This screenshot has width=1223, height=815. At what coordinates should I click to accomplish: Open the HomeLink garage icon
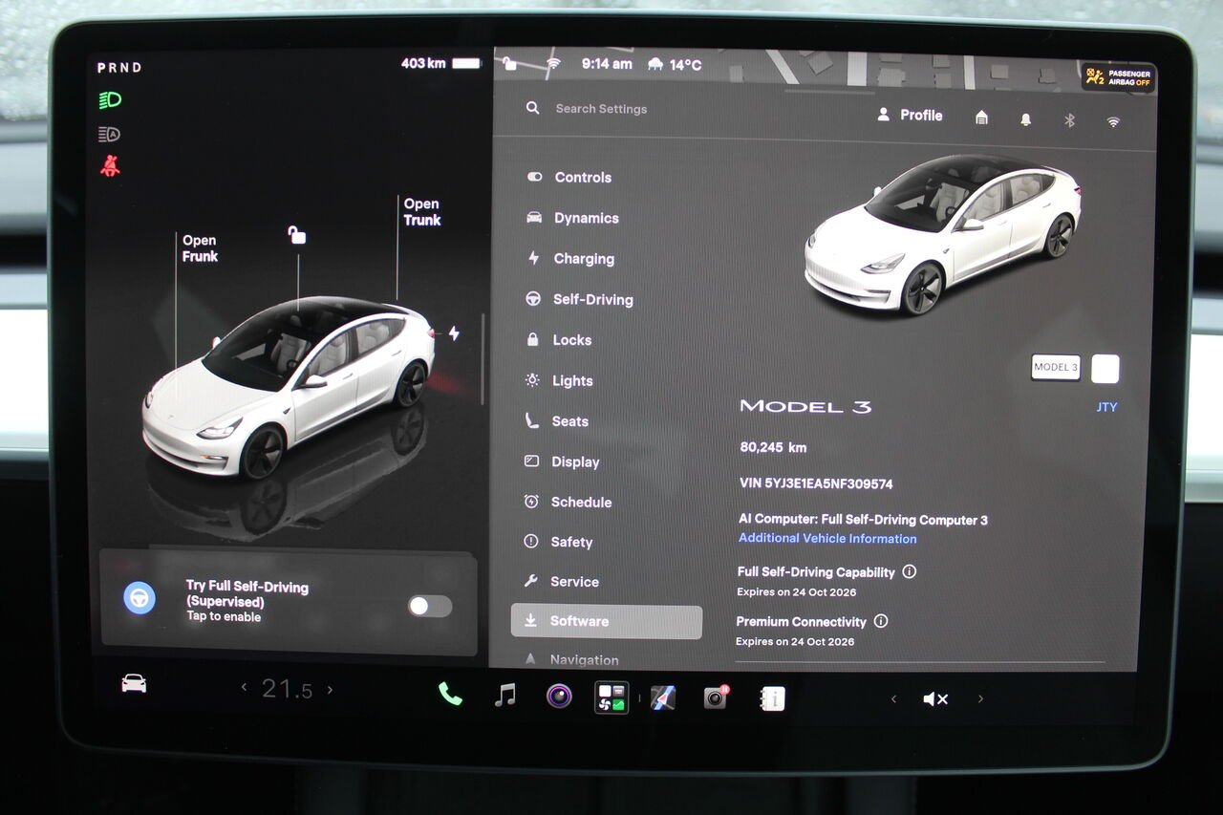[x=981, y=118]
